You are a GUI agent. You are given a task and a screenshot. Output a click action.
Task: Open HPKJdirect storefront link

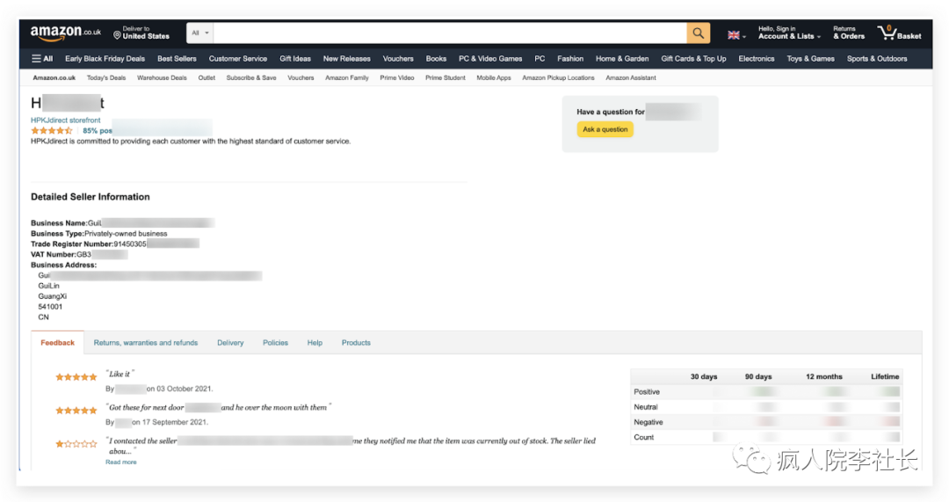point(66,120)
